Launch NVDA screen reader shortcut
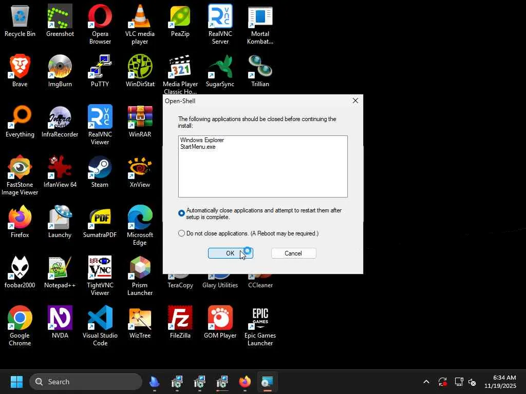The height and width of the screenshot is (394, 526). coord(60,322)
